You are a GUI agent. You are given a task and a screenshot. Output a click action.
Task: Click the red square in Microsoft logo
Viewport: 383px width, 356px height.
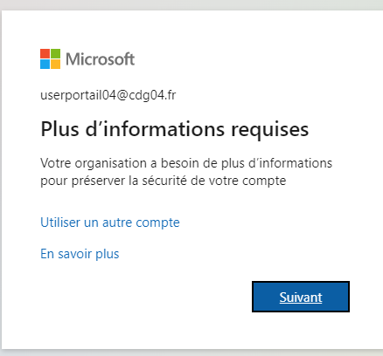(45, 53)
